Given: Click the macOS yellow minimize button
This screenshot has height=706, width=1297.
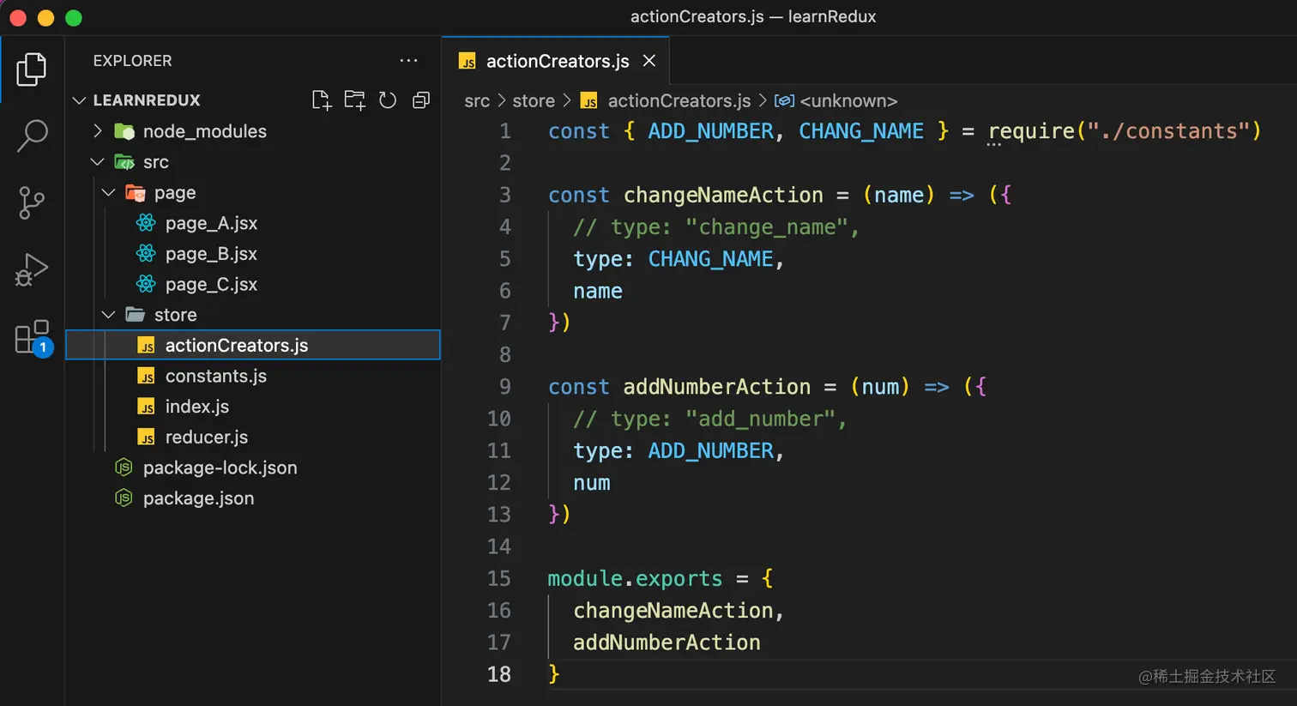Looking at the screenshot, I should pos(45,17).
